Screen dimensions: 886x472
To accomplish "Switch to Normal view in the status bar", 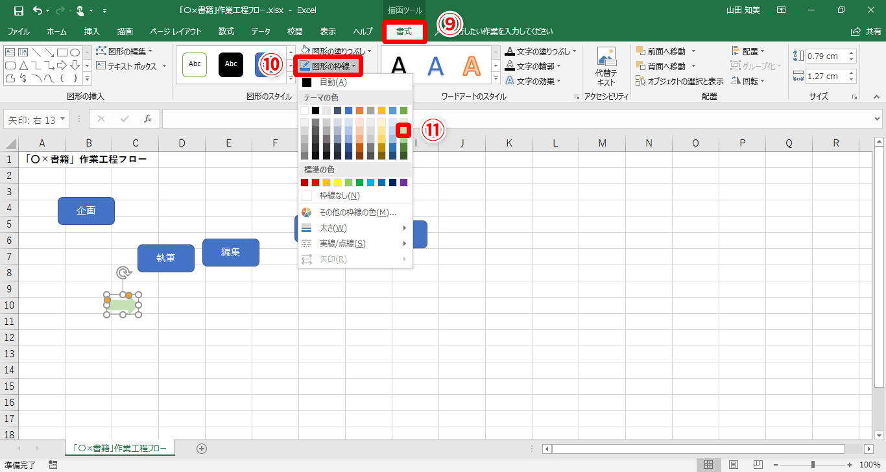I will (708, 464).
